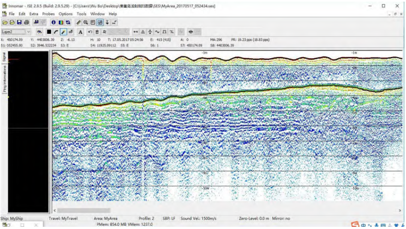The width and height of the screenshot is (406, 229).
Task: Toggle the highlighted view-mode button in top toolbar
Action: click(100, 22)
